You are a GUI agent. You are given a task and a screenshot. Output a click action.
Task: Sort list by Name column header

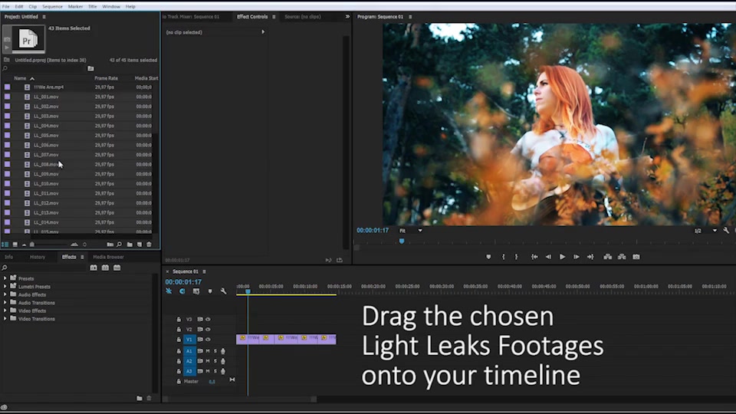pos(20,78)
